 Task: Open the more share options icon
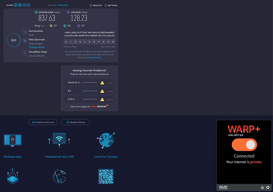pos(29,5)
